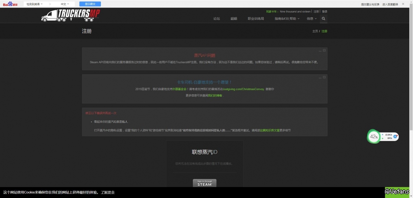Click the page vertical scrollbar
413x198 pixels.
pos(411,64)
